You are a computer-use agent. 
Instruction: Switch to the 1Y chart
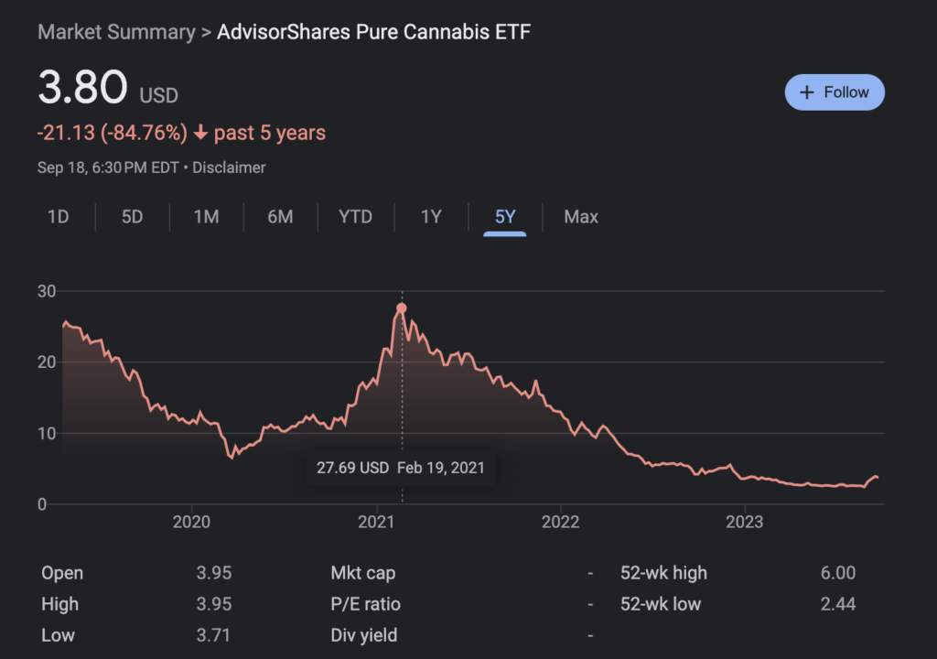(x=429, y=217)
